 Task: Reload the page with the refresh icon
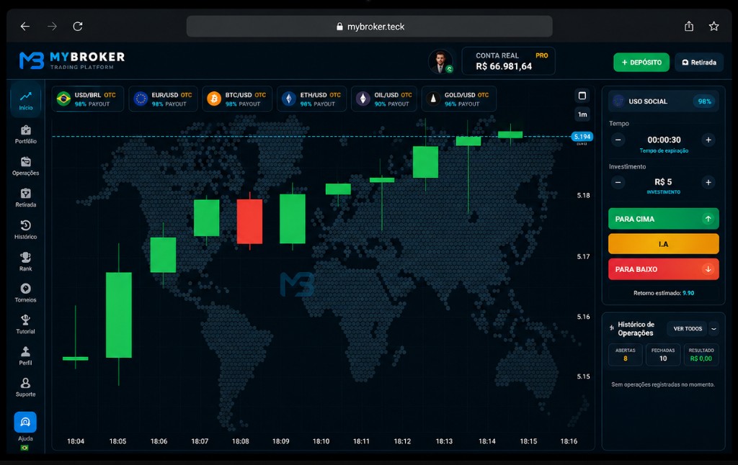pyautogui.click(x=78, y=27)
